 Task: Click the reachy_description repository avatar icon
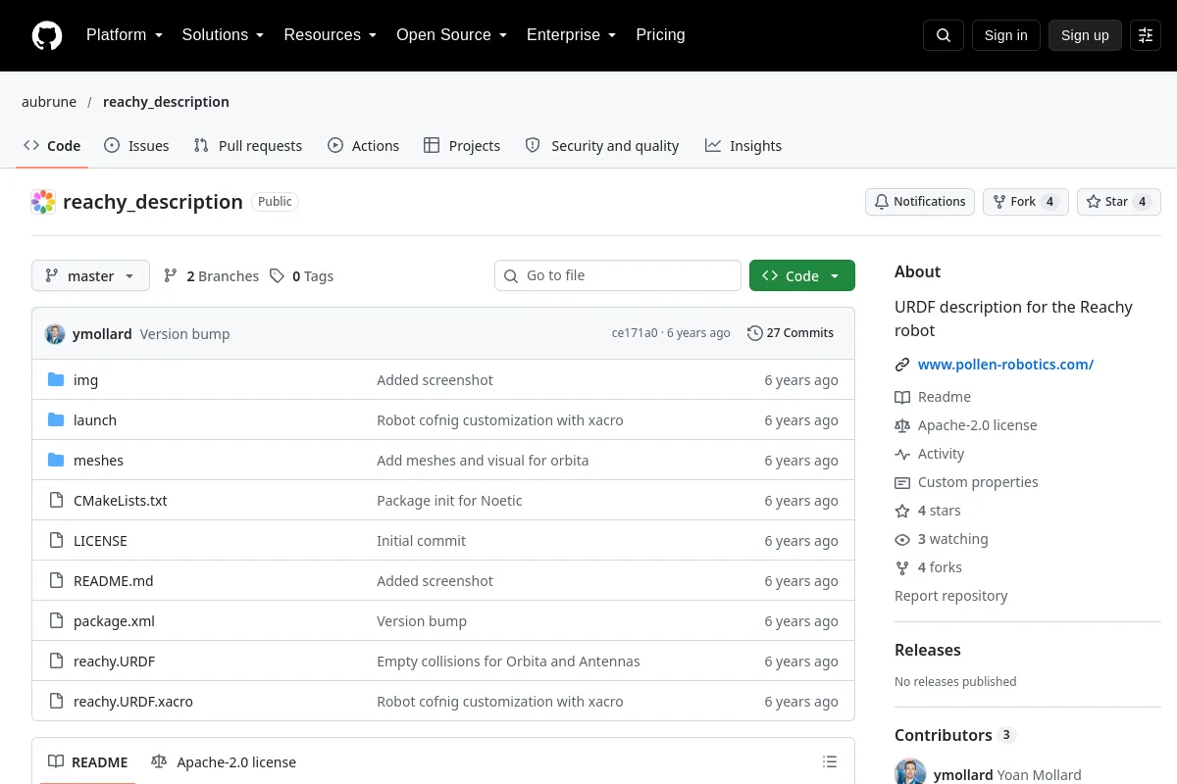(x=43, y=202)
